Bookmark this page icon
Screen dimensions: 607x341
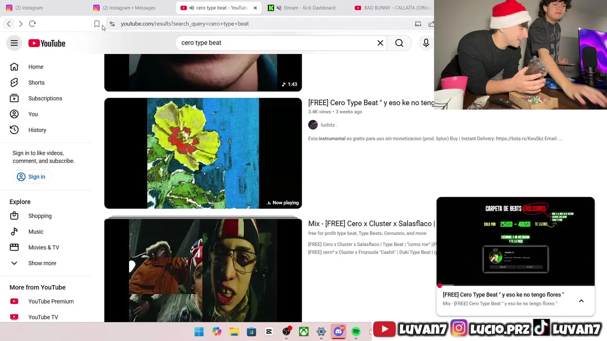pyautogui.click(x=97, y=24)
